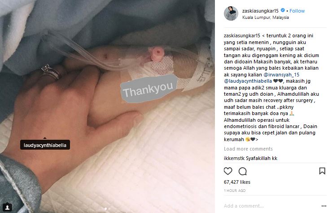Open the @laudyacynthiabella mention in caption
Viewport: 328px width, 213px height.
(248, 81)
